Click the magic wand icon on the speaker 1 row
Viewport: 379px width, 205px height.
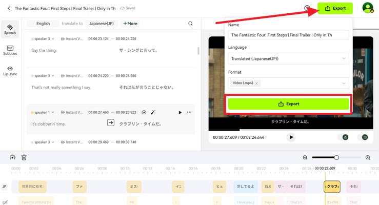(153, 112)
